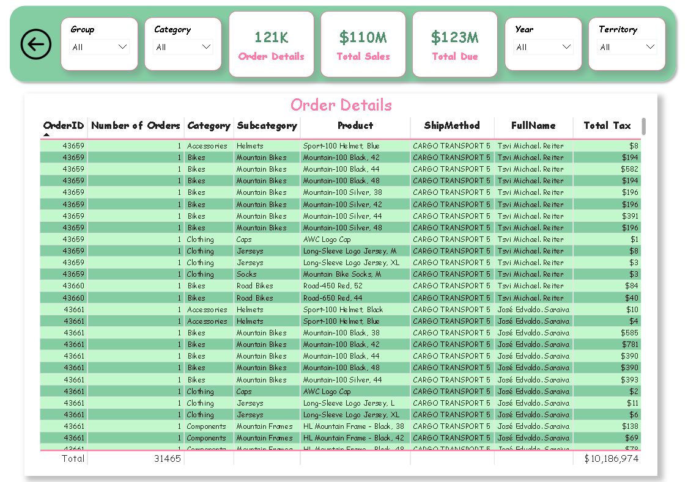Click the ShipMethod column header
The height and width of the screenshot is (482, 688).
451,125
